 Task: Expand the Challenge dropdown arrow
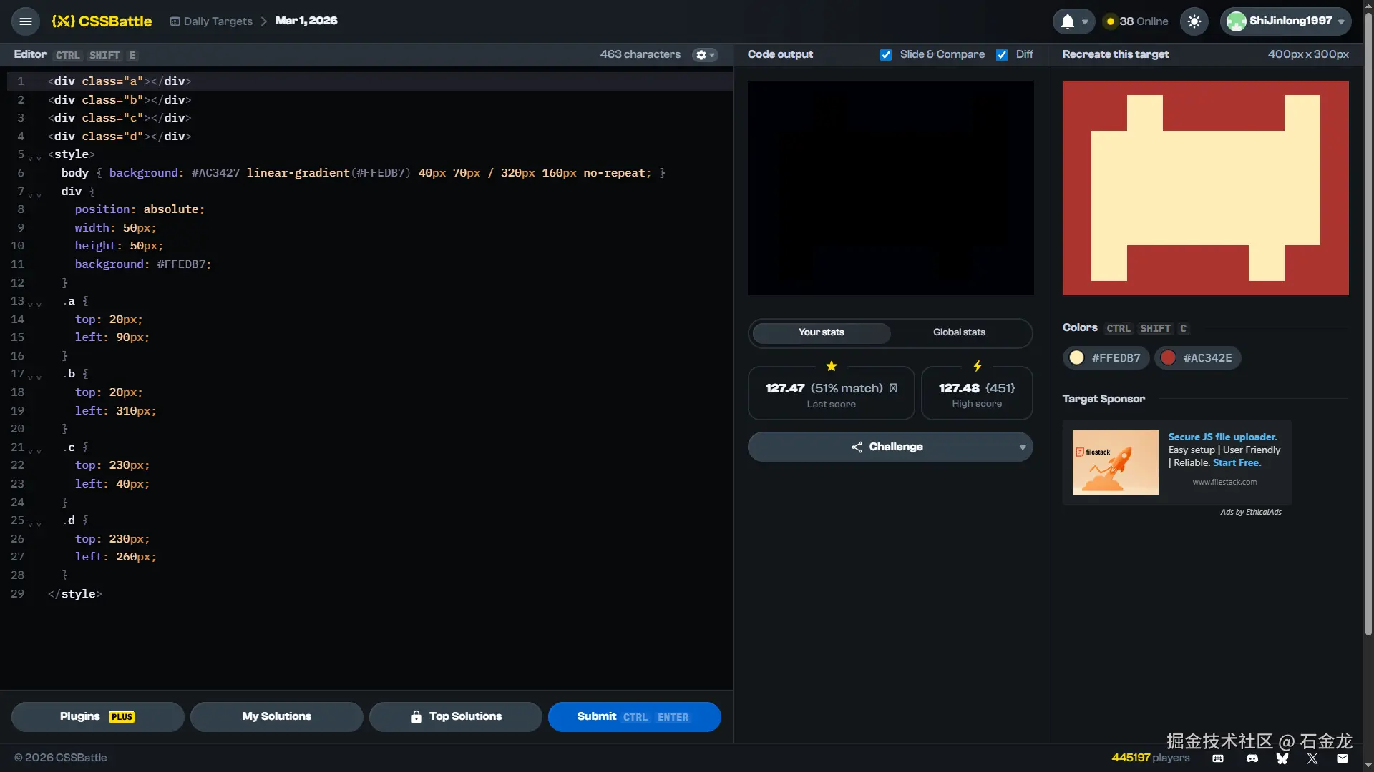[1022, 447]
